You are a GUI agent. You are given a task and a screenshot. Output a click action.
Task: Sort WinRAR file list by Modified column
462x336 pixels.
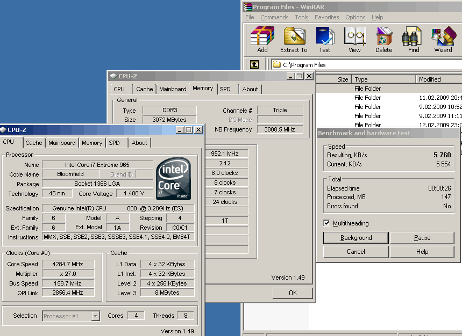pyautogui.click(x=439, y=79)
